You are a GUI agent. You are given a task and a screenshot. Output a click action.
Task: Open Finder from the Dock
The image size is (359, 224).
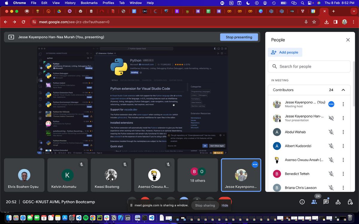pyautogui.click(x=9, y=218)
